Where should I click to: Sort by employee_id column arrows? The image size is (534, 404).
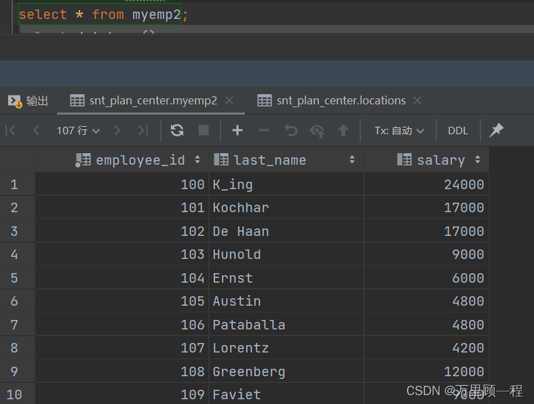[197, 159]
